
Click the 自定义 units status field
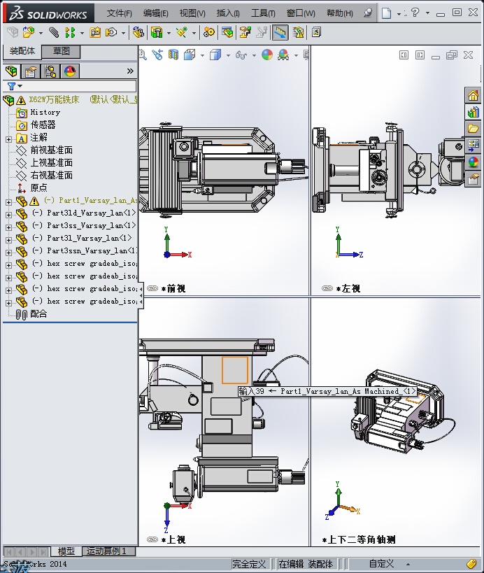pos(381,563)
